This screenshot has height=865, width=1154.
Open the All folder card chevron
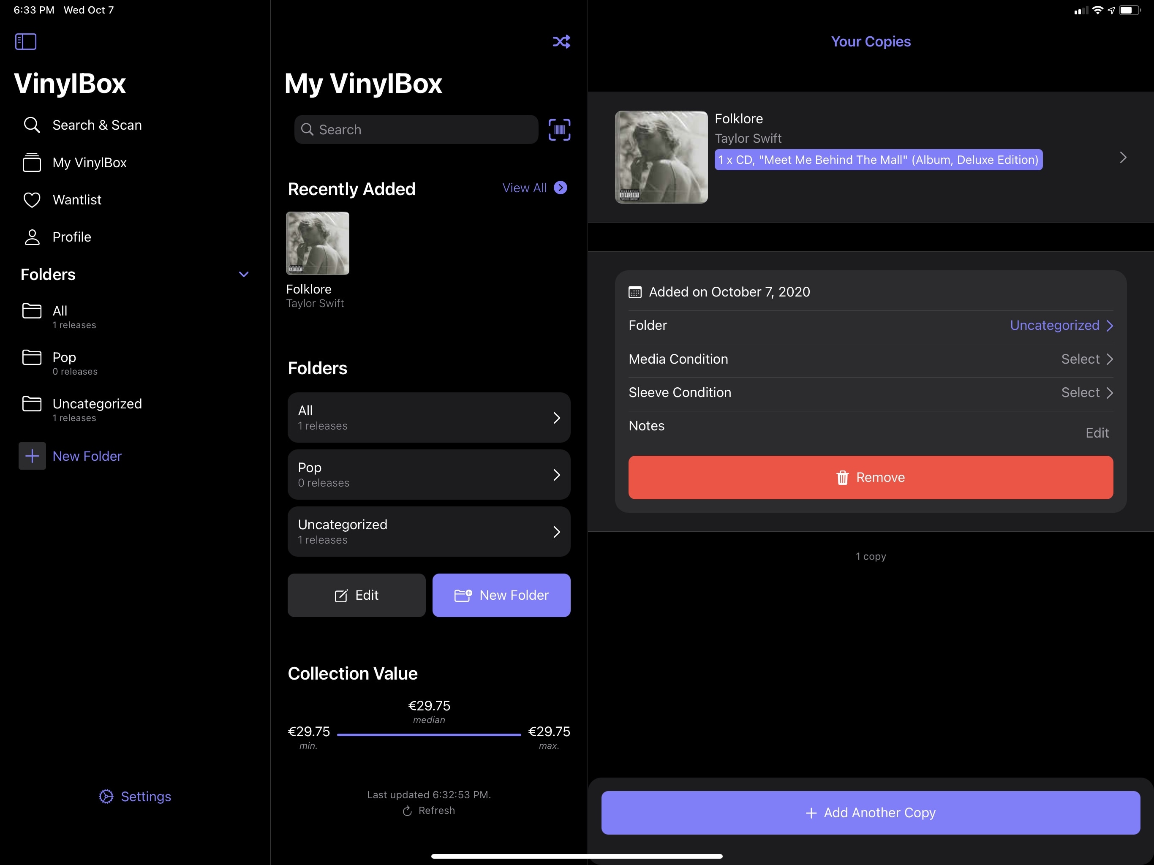[557, 418]
